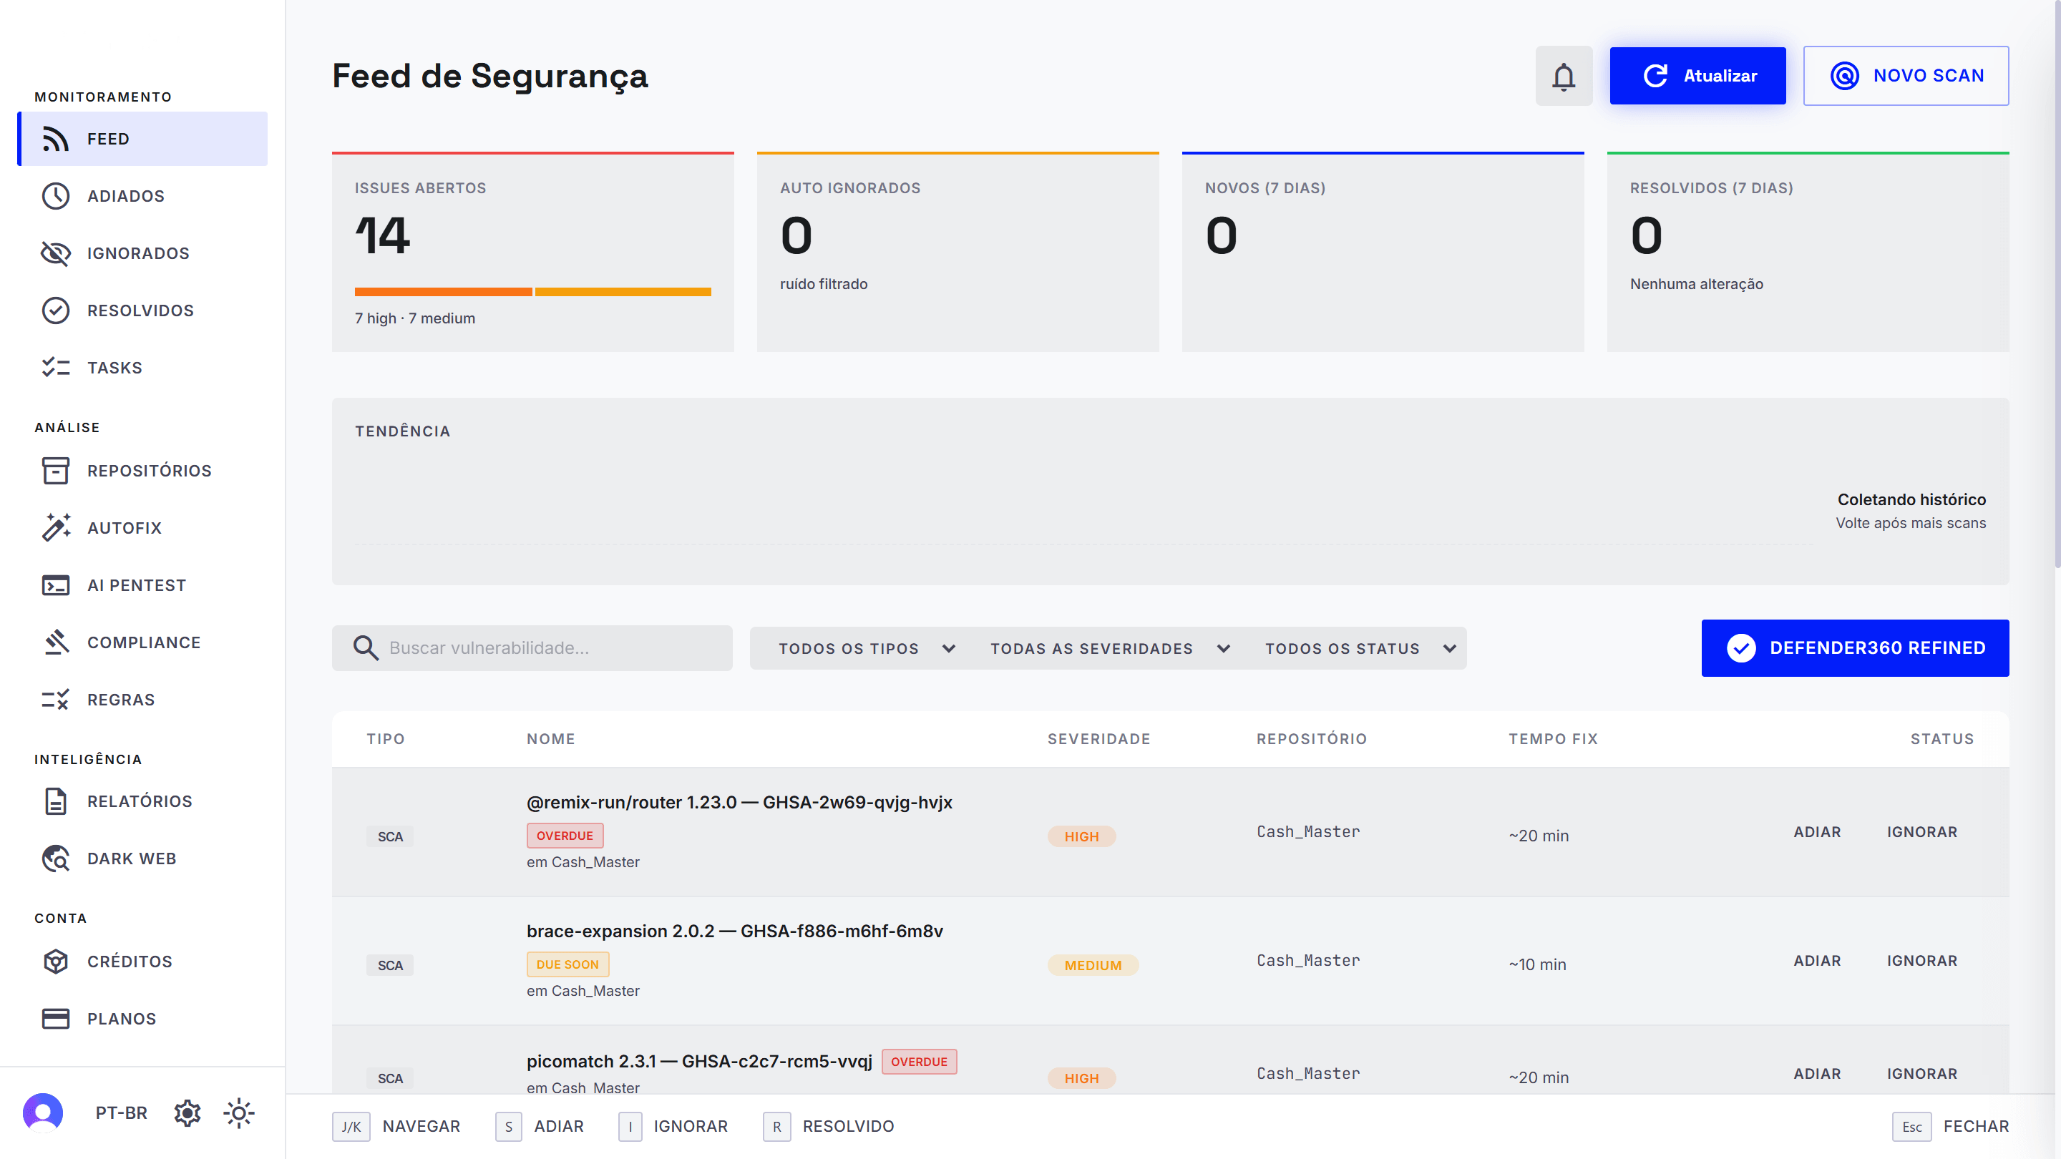Select the FEED menu item
This screenshot has width=2061, height=1159.
tap(142, 140)
